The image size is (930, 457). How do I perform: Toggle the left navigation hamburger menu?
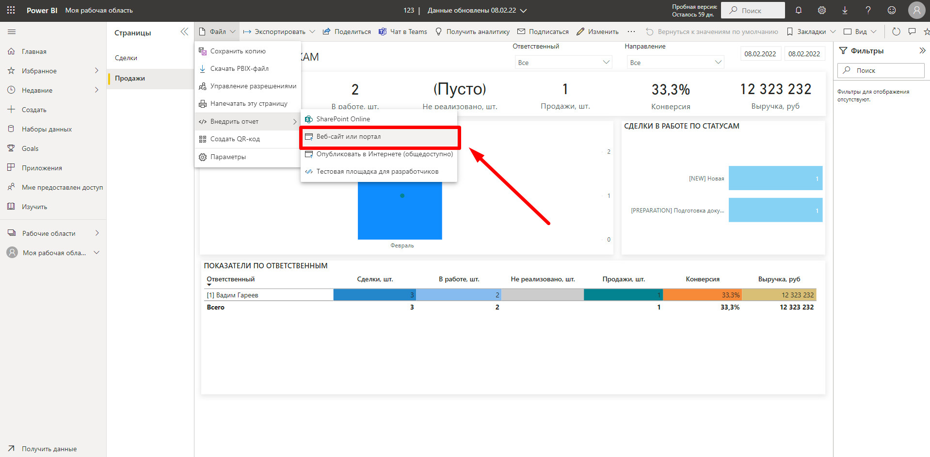(12, 32)
